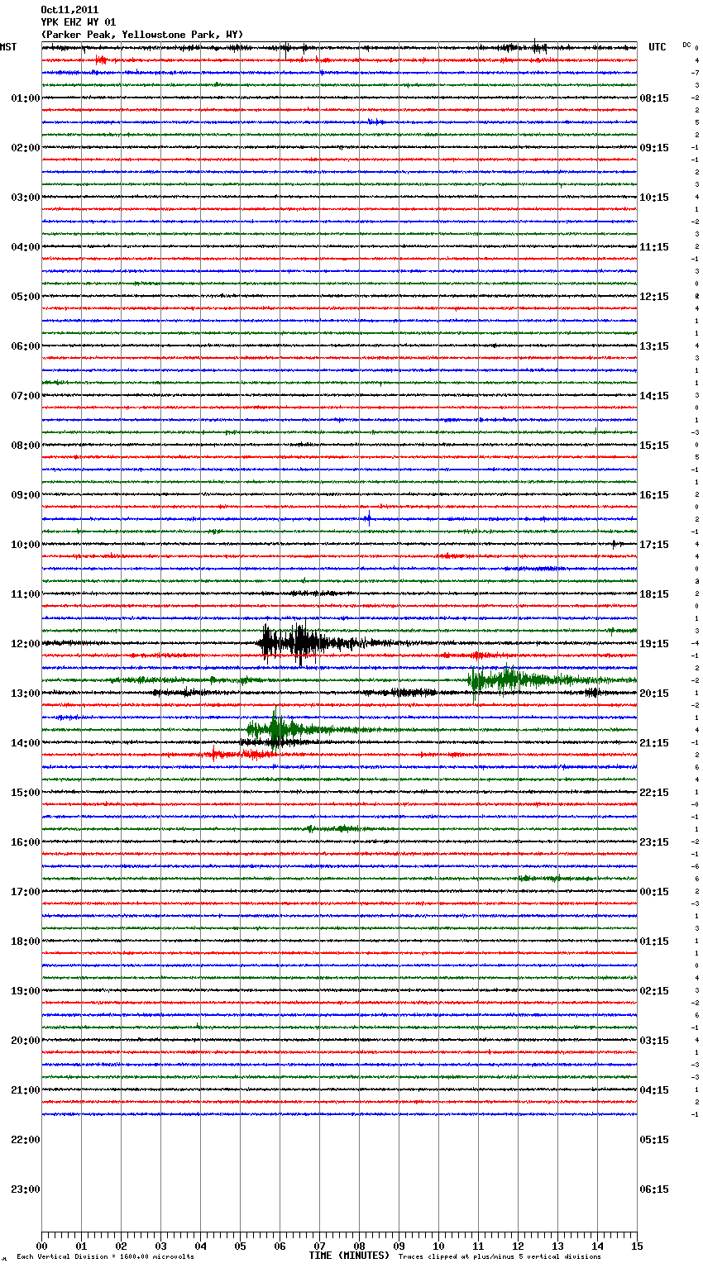Click minute tick label "03" on bottom axis
The width and height of the screenshot is (703, 1268).
point(160,1246)
